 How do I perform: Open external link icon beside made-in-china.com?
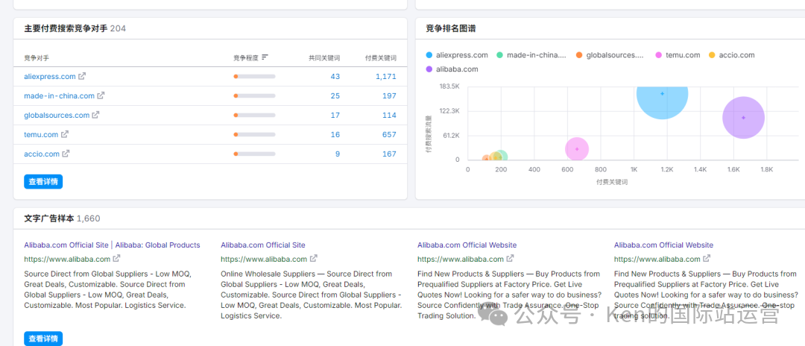[x=101, y=95]
